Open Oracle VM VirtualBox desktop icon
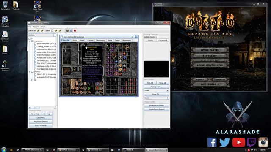Viewport: 271px width, 152px height. pos(5,22)
